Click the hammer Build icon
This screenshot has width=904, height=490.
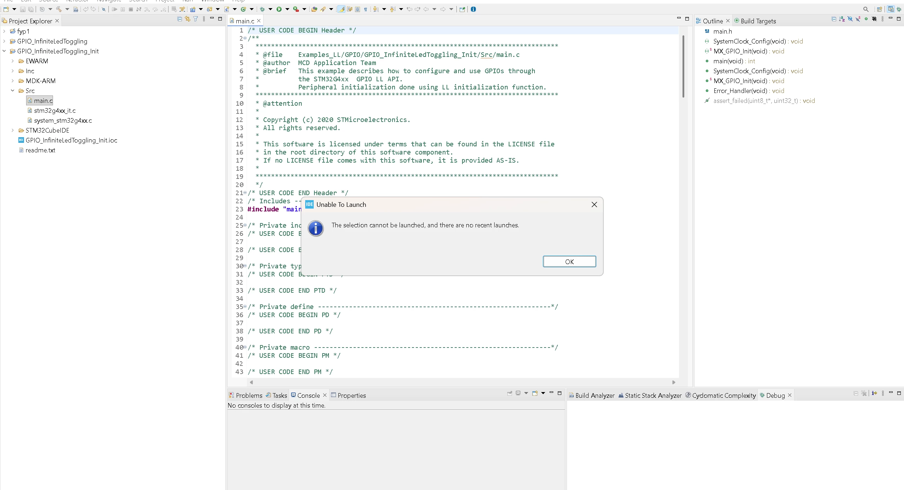point(59,9)
